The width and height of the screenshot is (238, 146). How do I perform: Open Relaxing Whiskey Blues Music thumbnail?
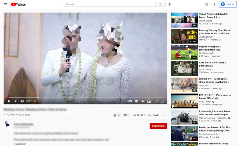pyautogui.click(x=185, y=36)
